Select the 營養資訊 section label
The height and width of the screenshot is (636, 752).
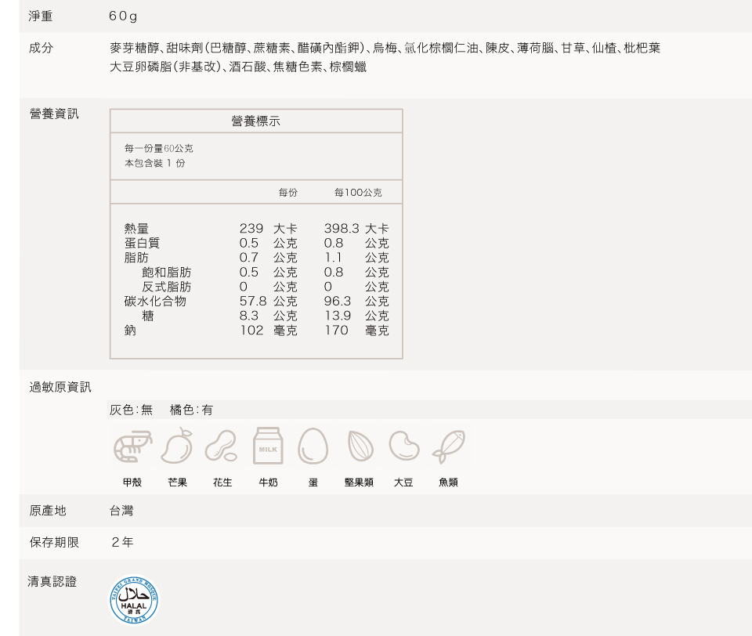(x=54, y=114)
